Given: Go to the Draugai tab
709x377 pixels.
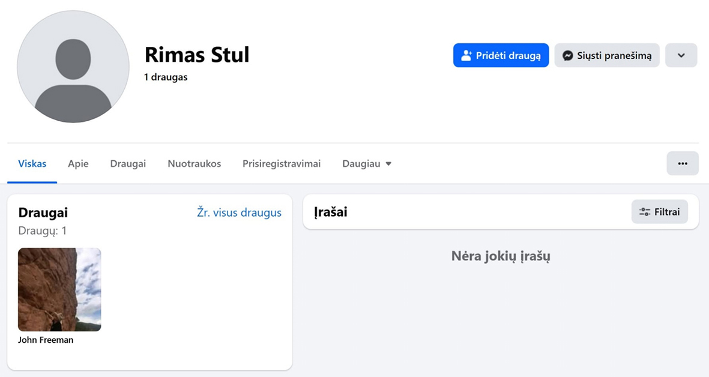Looking at the screenshot, I should (x=128, y=164).
